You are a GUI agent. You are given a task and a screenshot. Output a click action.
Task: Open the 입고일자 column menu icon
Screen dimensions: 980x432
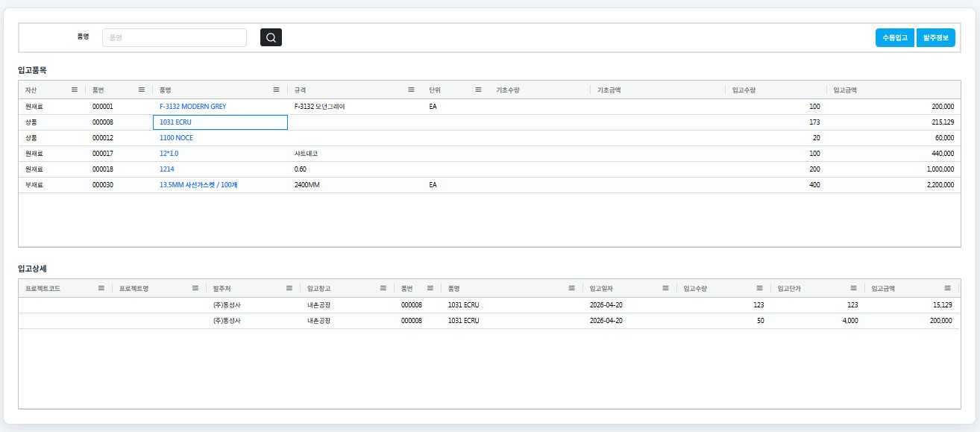click(665, 288)
